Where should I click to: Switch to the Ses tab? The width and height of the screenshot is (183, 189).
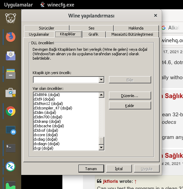click(91, 28)
